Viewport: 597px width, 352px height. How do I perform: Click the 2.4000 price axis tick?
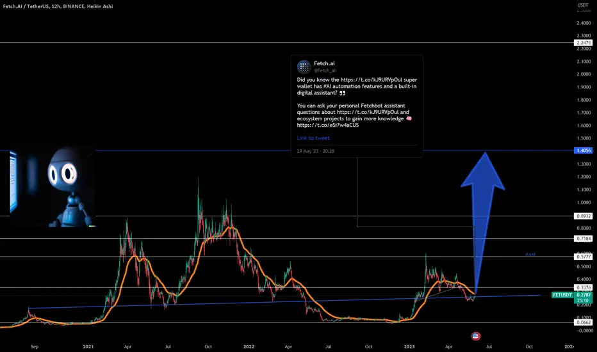point(584,23)
